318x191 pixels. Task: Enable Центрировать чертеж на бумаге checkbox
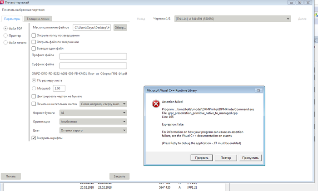(x=34, y=96)
